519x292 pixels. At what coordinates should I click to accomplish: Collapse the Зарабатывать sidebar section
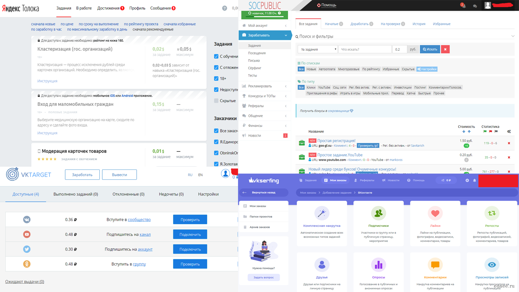(265, 35)
